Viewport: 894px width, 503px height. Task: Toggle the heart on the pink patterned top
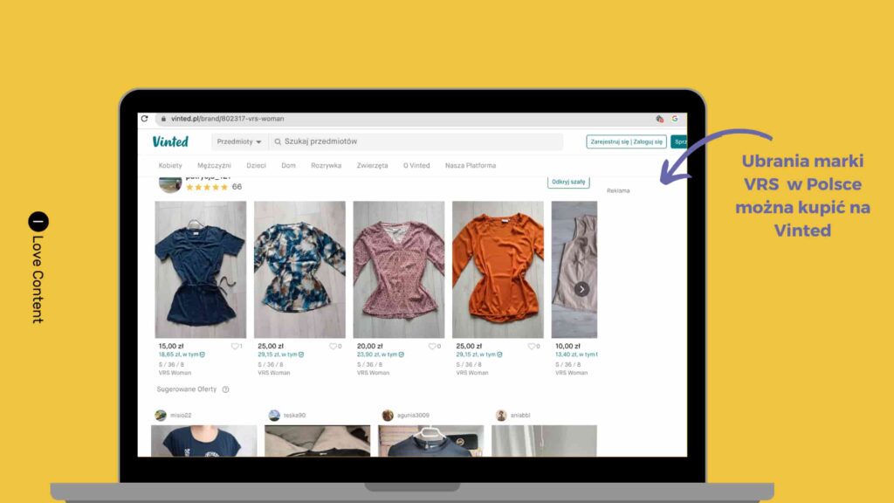434,346
